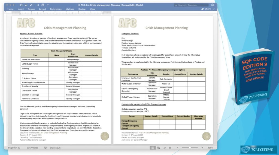Click the spelling and grammar check icon
The image size is (279, 155).
pyautogui.click(x=45, y=148)
